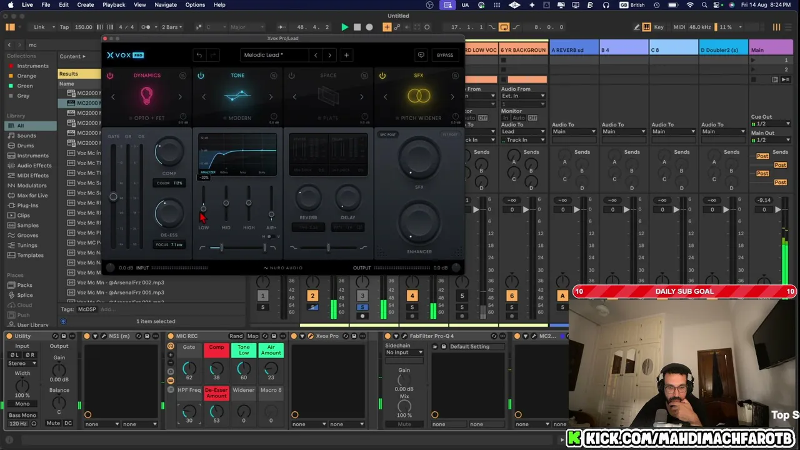Viewport: 800px width, 450px height.
Task: Click the Dynamics GATE slider handle
Action: (113, 197)
